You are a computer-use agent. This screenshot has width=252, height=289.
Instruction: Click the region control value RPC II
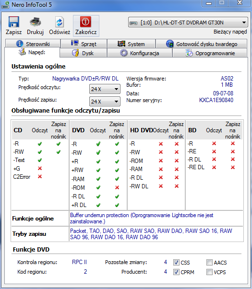pyautogui.click(x=79, y=262)
